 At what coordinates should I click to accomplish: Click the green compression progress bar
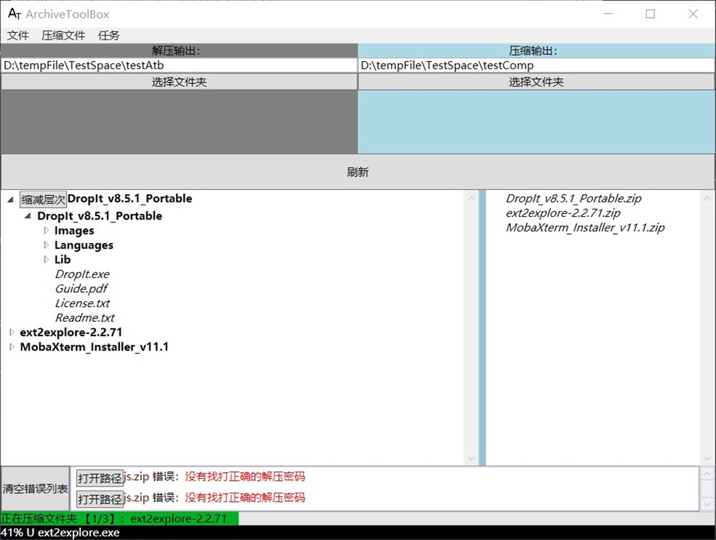119,519
